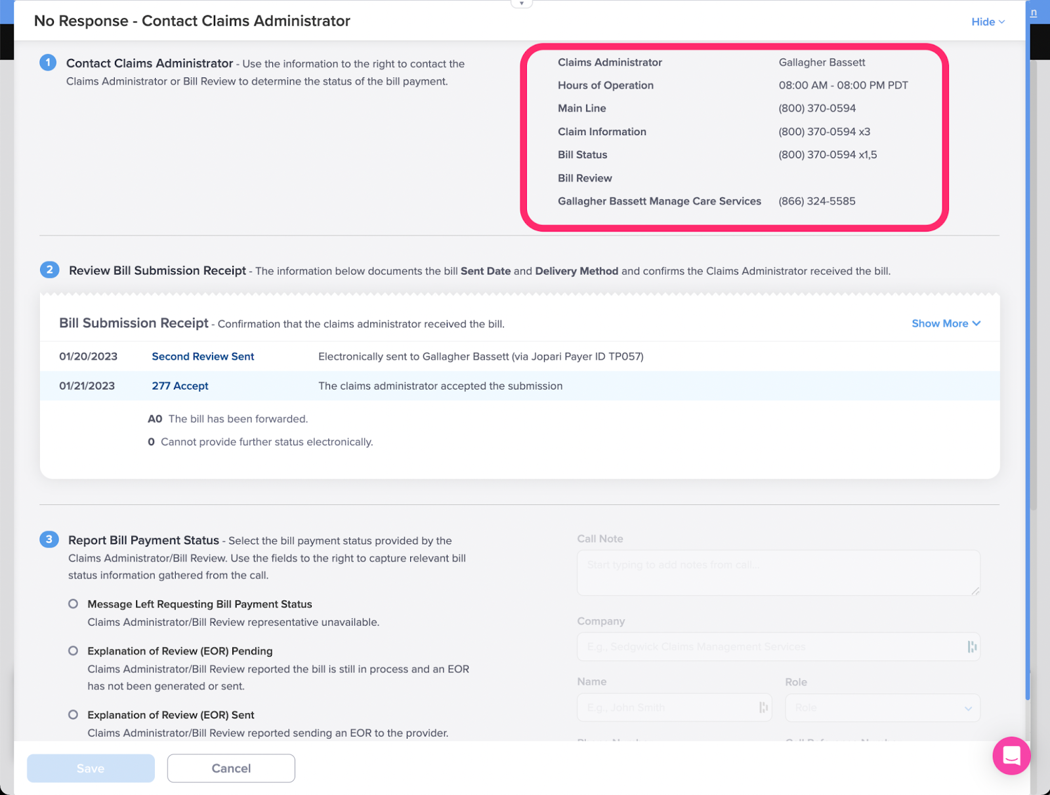Click the Cancel button
Viewport: 1050px width, 795px height.
point(231,768)
